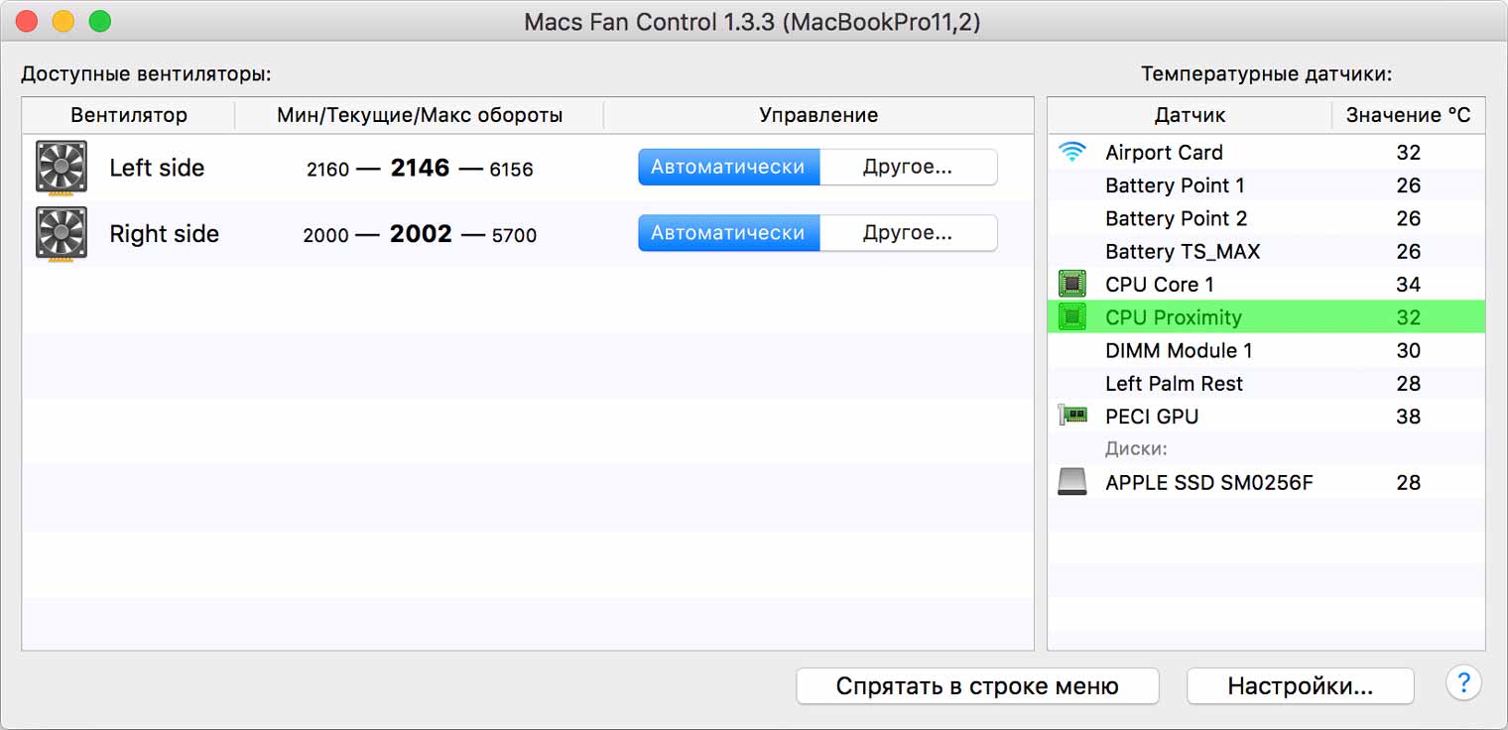Click the PECI GPU card icon

tap(1071, 417)
